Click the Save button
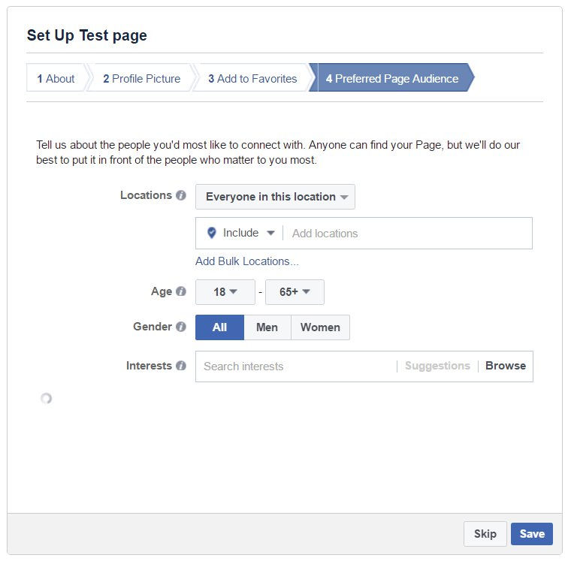 click(x=532, y=534)
